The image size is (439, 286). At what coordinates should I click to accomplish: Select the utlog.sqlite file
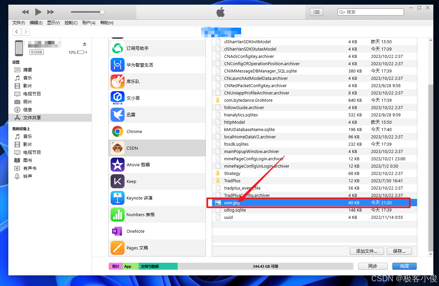pyautogui.click(x=314, y=210)
